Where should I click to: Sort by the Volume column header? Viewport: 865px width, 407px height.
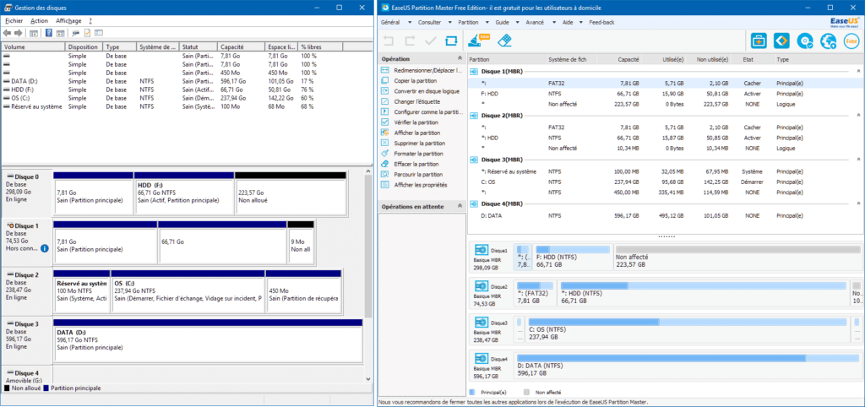pos(34,47)
